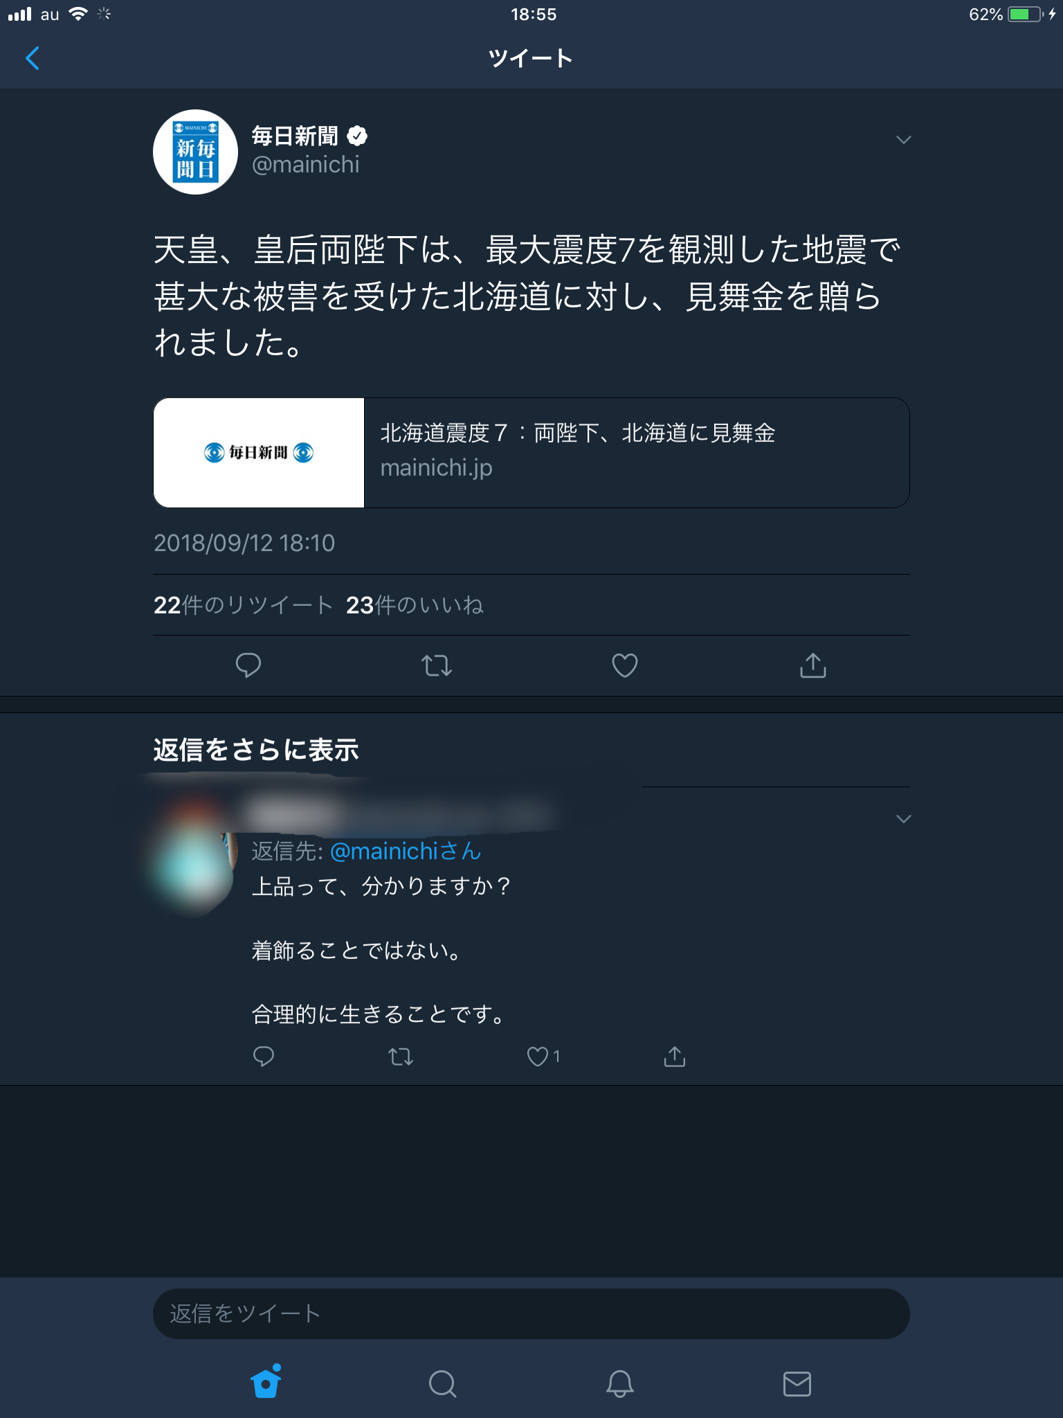Tap the 返信をツイート reply field

click(x=531, y=1313)
